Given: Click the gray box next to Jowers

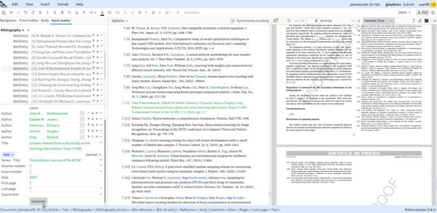Looking at the screenshot, I should pyautogui.click(x=82, y=119).
